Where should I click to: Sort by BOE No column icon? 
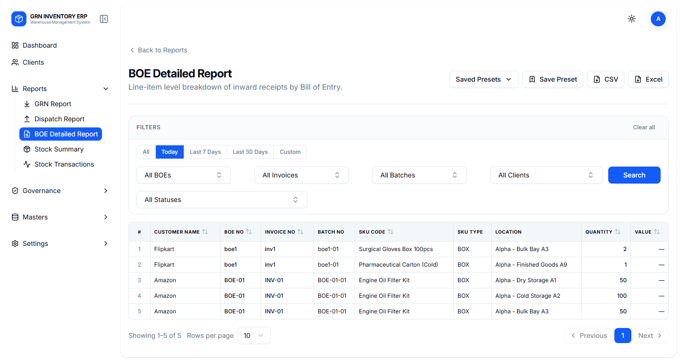(x=249, y=232)
